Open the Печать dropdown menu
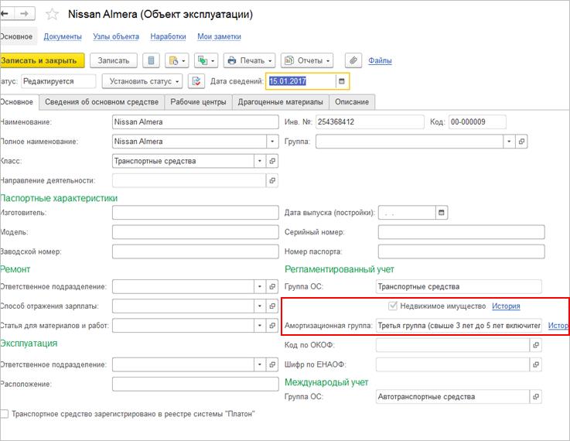The width and height of the screenshot is (570, 441). tap(249, 60)
